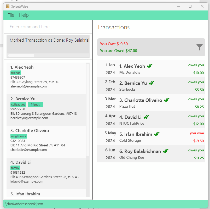This screenshot has width=210, height=209.
Task: Click the 'Pizza Hut' transaction description
Action: pos(127,107)
